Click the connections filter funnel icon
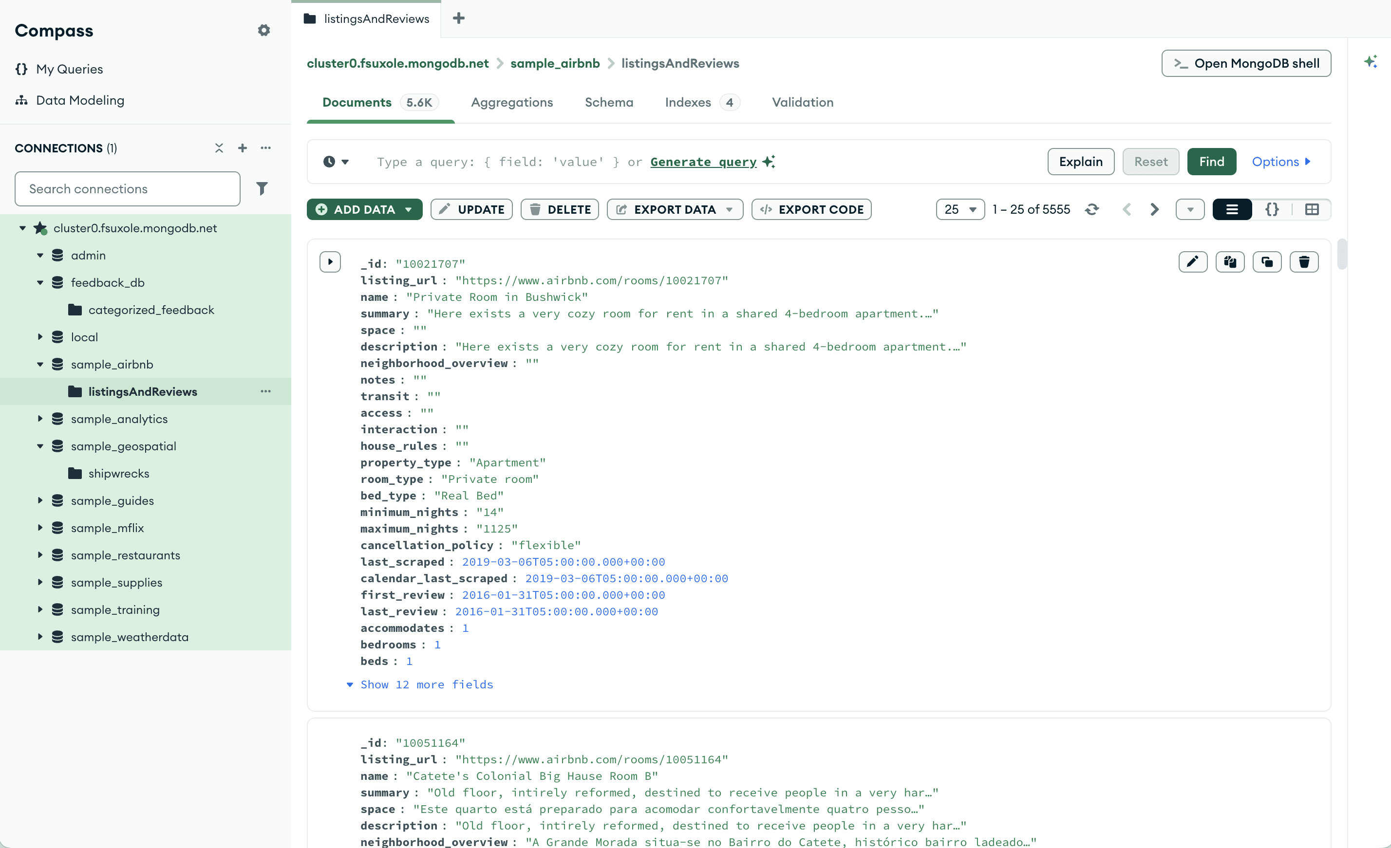This screenshot has width=1391, height=848. pos(262,188)
